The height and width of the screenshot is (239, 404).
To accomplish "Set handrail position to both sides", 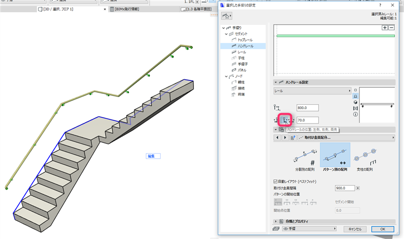I will pyautogui.click(x=291, y=120).
